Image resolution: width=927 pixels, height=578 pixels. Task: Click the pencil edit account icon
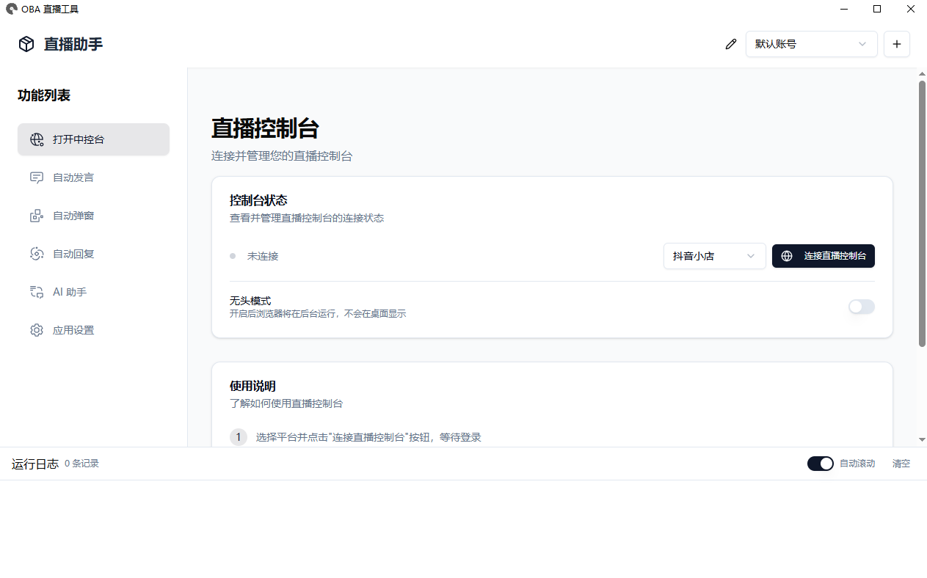(730, 44)
